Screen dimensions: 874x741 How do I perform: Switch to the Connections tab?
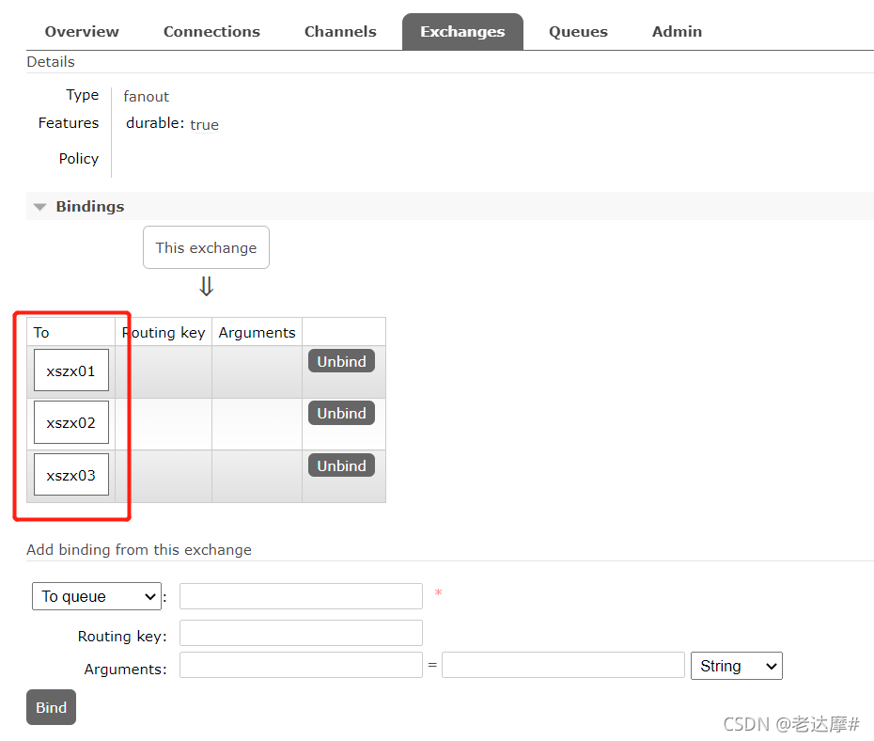click(211, 32)
